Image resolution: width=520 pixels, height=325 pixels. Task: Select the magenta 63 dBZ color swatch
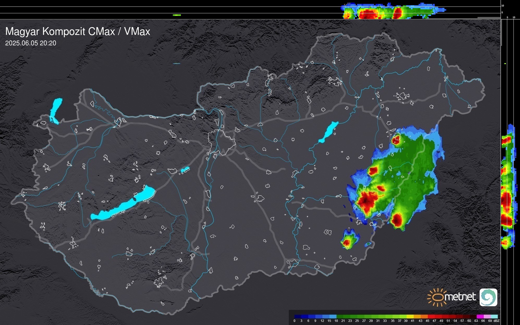tap(480, 316)
